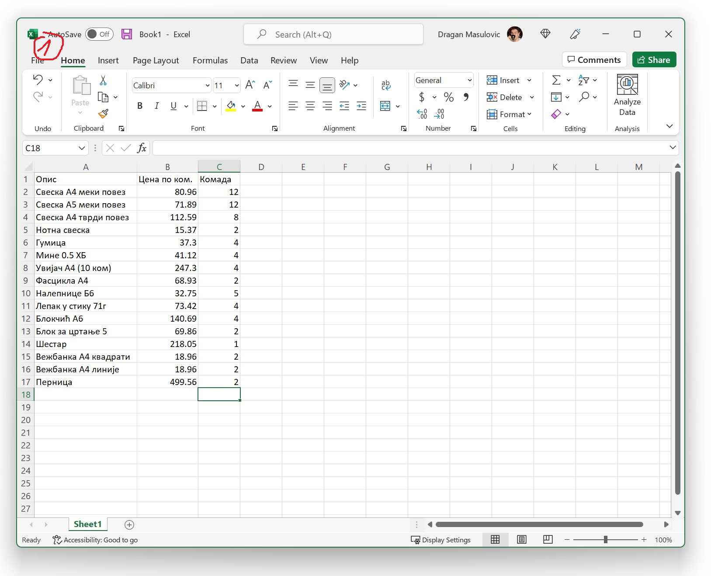Toggle Align Right horizontal alignment
This screenshot has width=711, height=576.
point(327,106)
